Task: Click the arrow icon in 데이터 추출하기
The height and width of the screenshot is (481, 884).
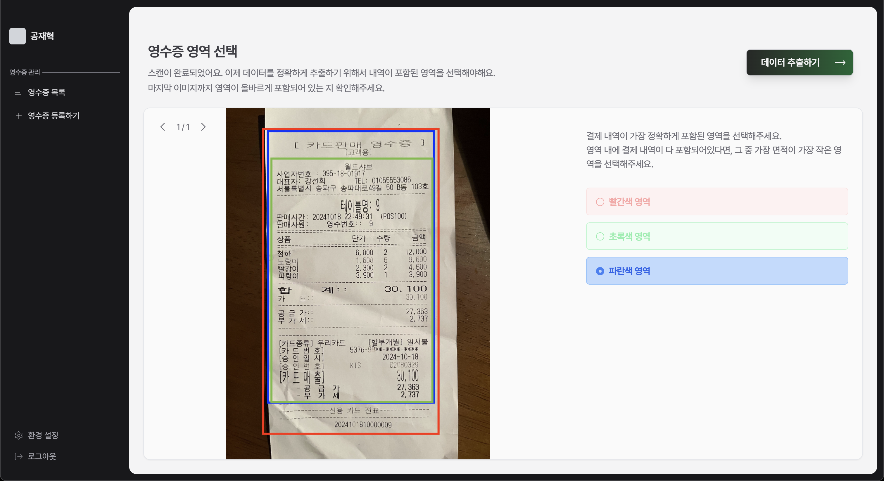Action: click(x=840, y=63)
